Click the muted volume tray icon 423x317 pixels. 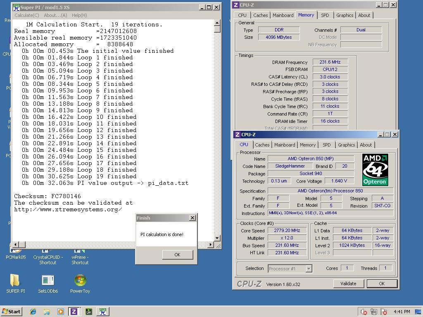(x=364, y=312)
